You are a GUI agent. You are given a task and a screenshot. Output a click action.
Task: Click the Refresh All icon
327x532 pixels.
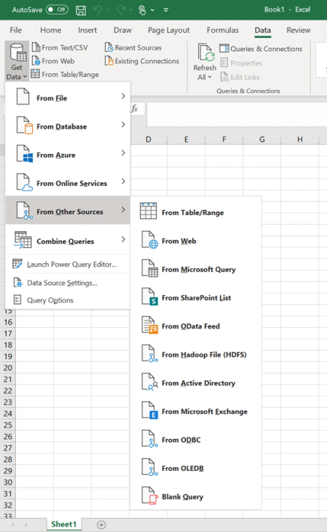[206, 52]
